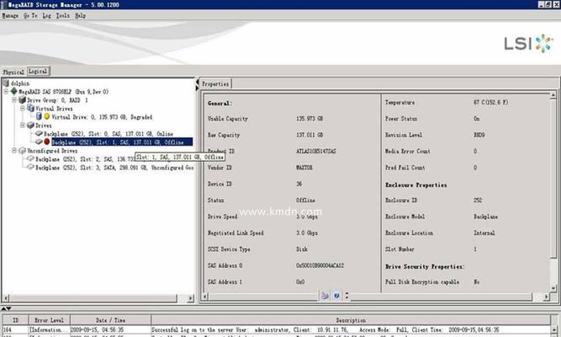Open the Go To menu

[x=30, y=15]
